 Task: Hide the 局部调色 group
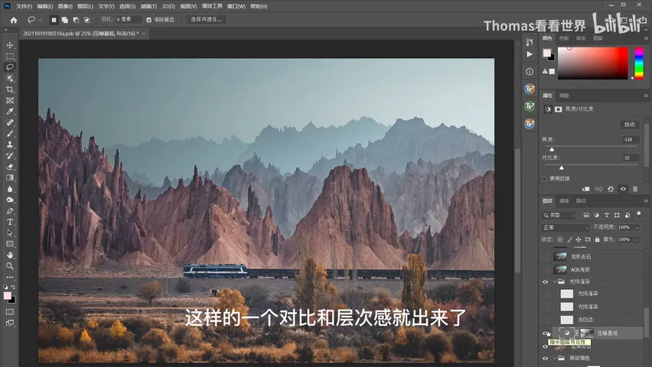click(x=545, y=358)
